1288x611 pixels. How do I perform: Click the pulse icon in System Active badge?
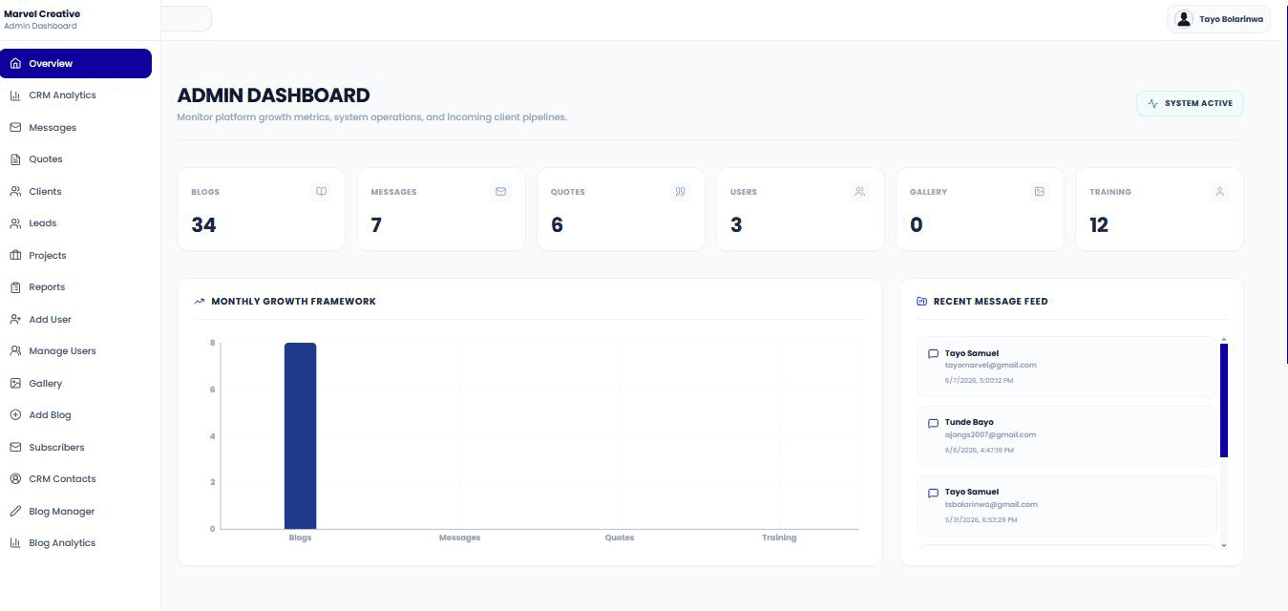click(1153, 103)
